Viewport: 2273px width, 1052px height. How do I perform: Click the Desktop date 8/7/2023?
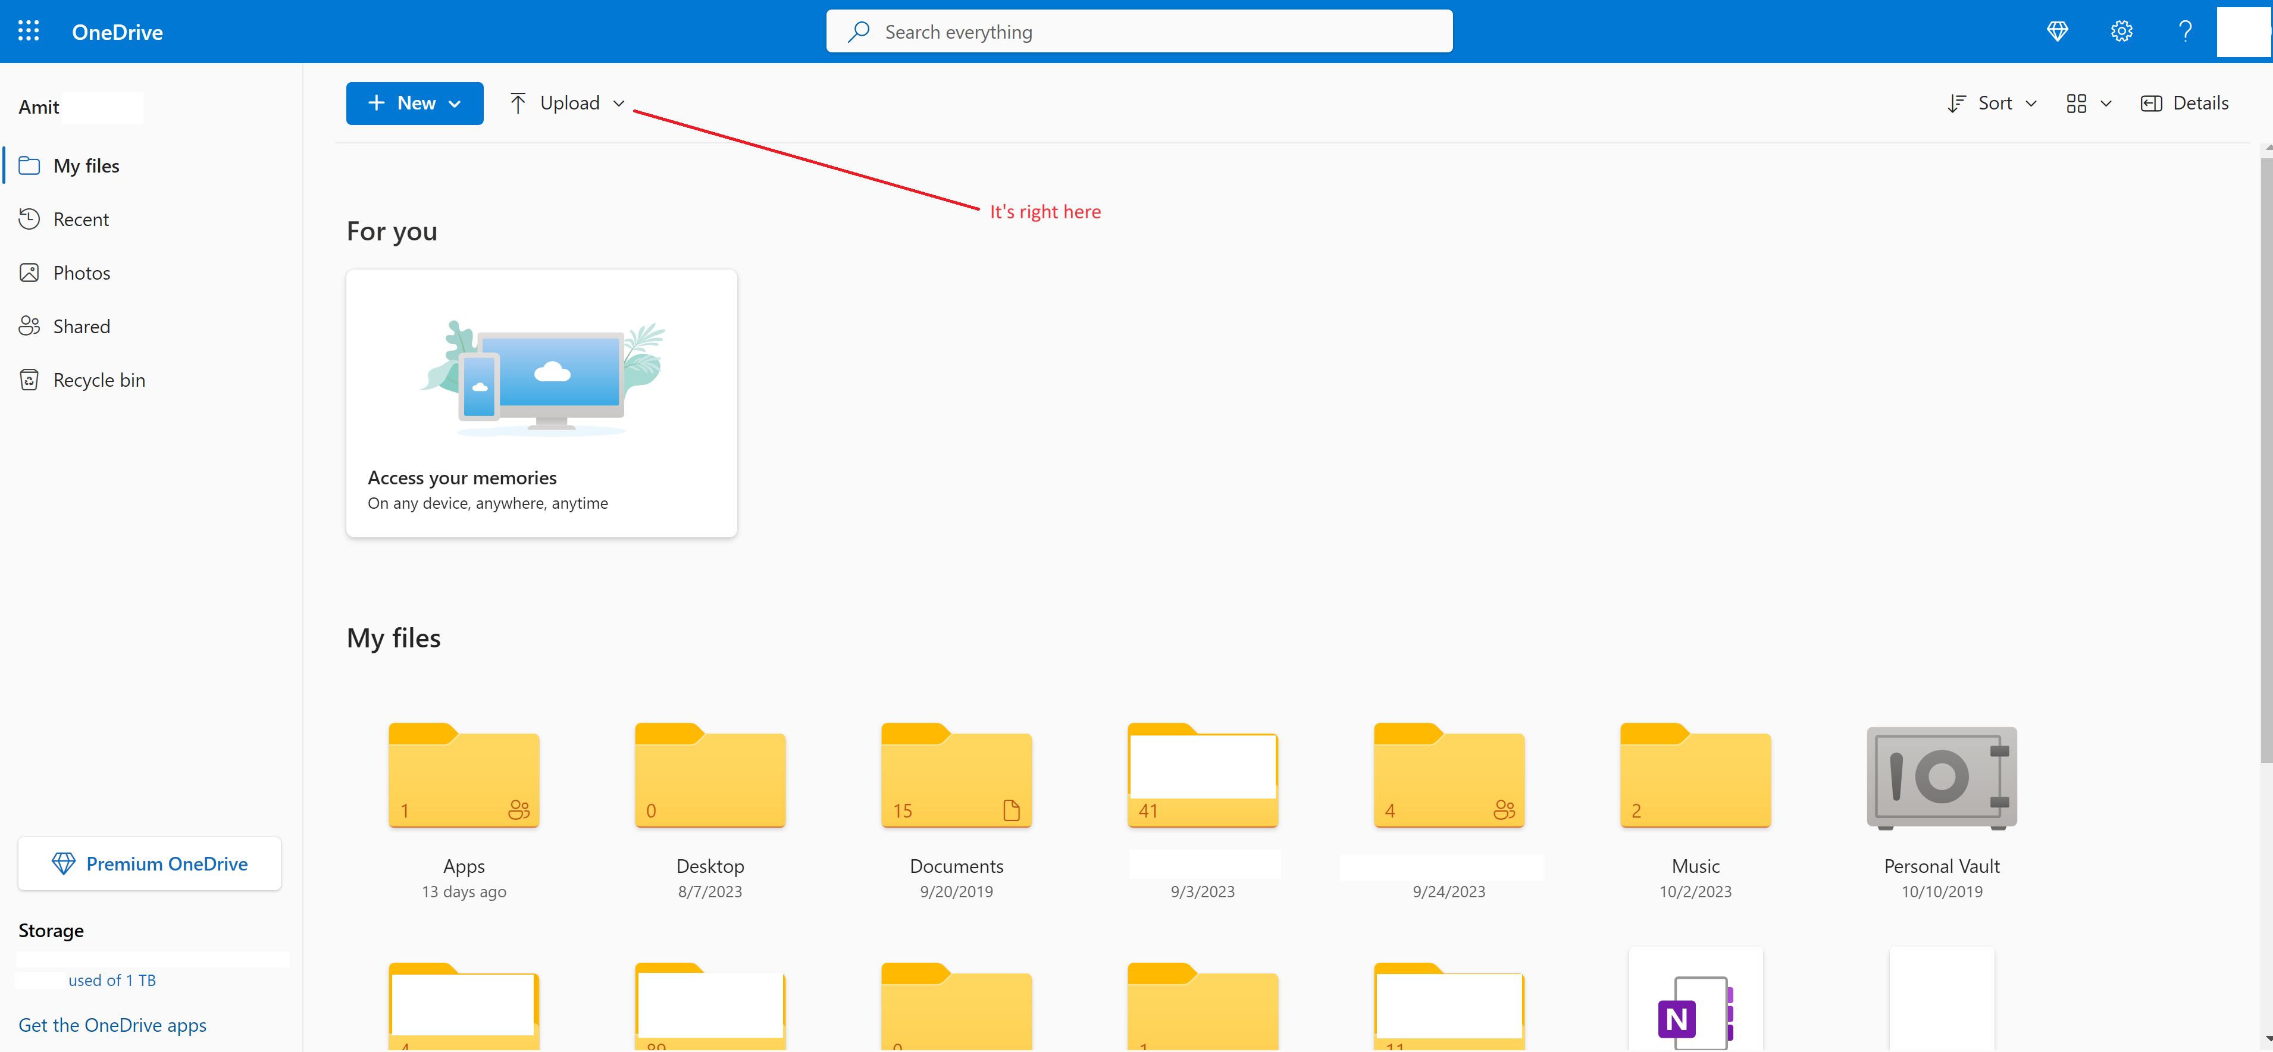pyautogui.click(x=710, y=891)
